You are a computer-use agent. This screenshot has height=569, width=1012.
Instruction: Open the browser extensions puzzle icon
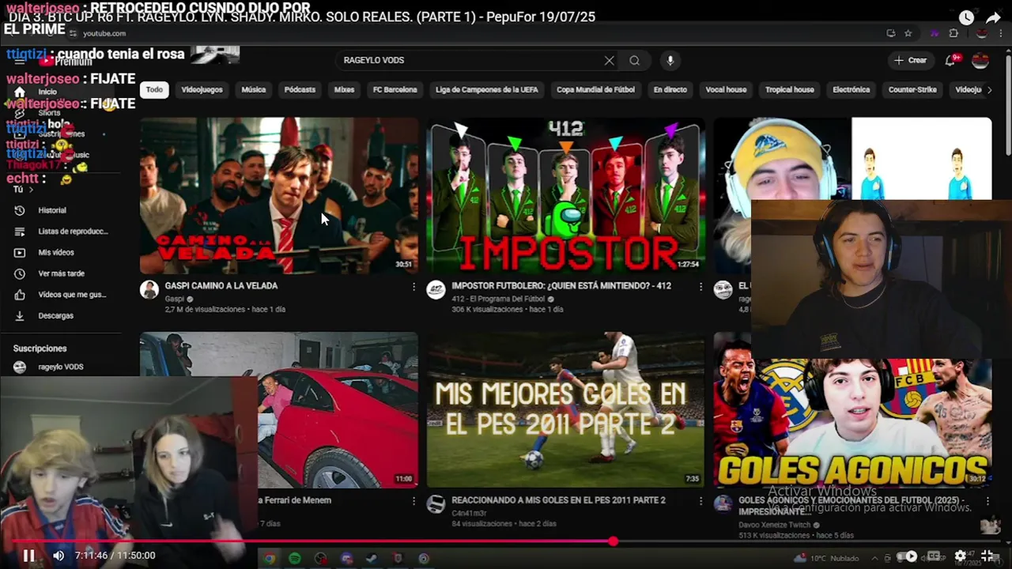coord(953,33)
